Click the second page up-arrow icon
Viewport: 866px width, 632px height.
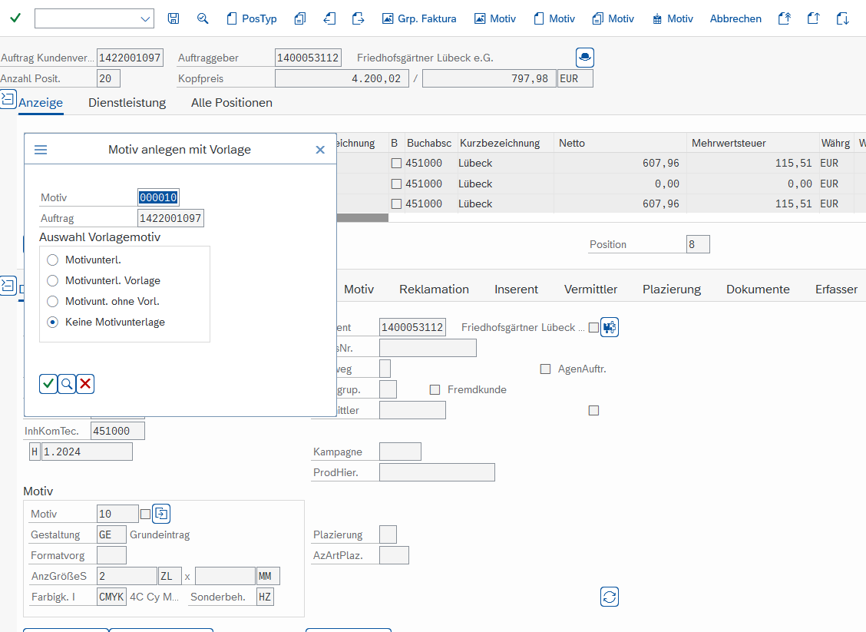coord(813,18)
